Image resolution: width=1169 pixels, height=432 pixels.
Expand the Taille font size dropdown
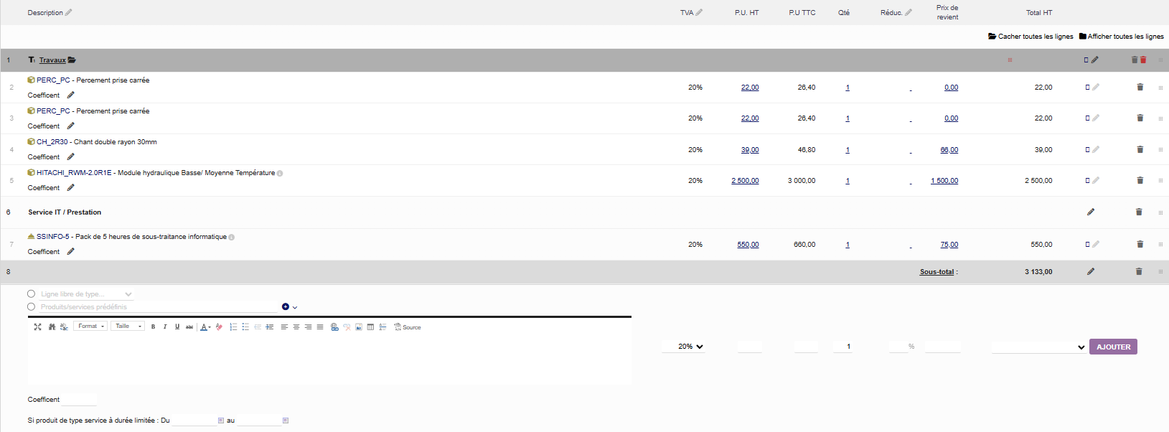pyautogui.click(x=128, y=327)
